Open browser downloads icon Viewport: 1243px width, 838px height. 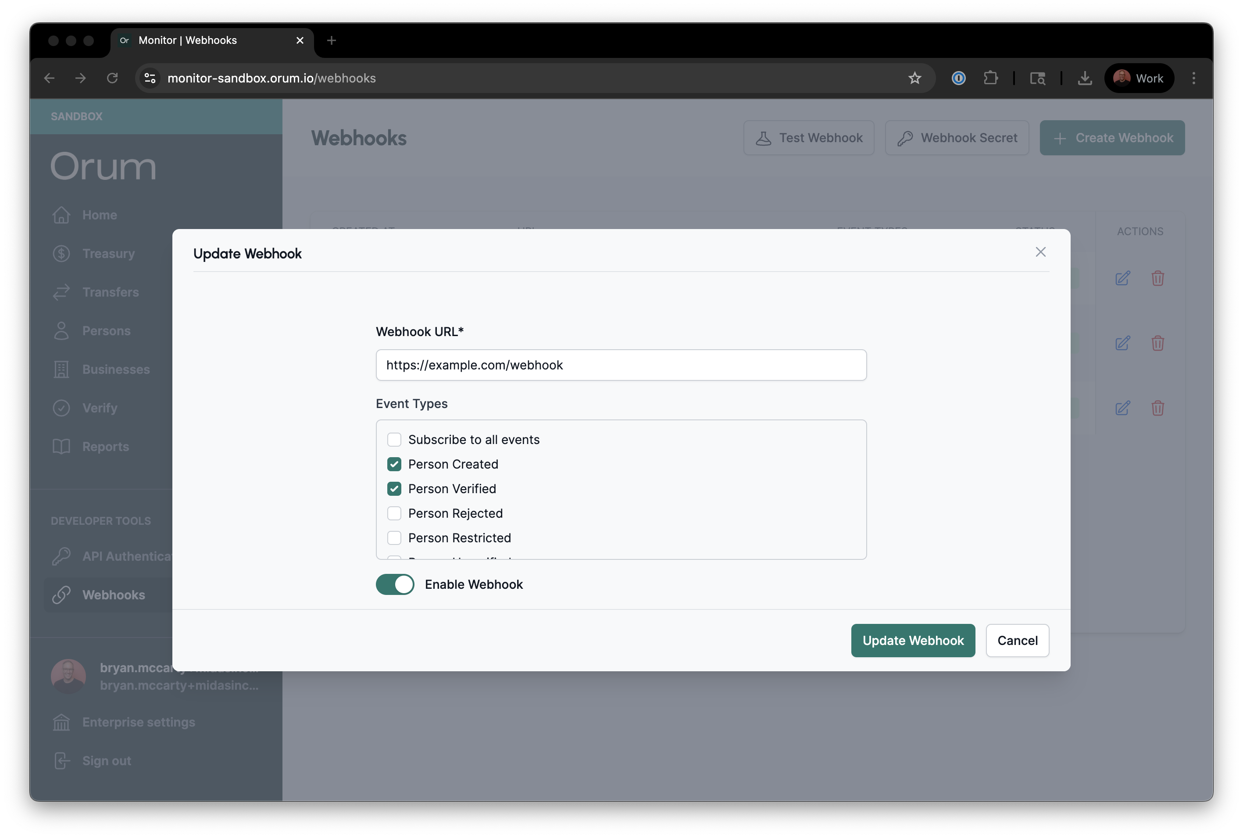click(1084, 78)
